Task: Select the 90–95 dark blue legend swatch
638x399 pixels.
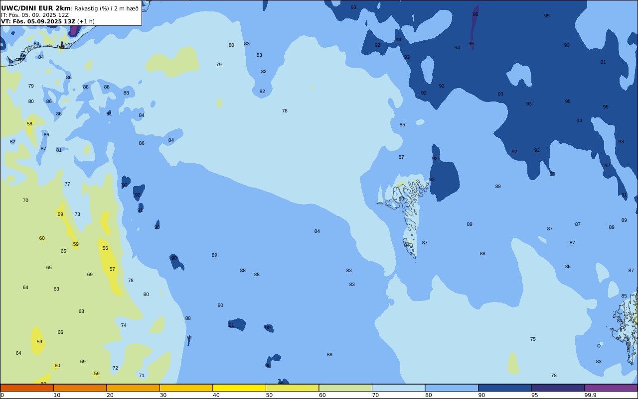Action: pos(504,388)
